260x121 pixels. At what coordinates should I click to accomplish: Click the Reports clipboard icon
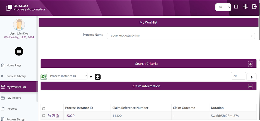click(3, 108)
